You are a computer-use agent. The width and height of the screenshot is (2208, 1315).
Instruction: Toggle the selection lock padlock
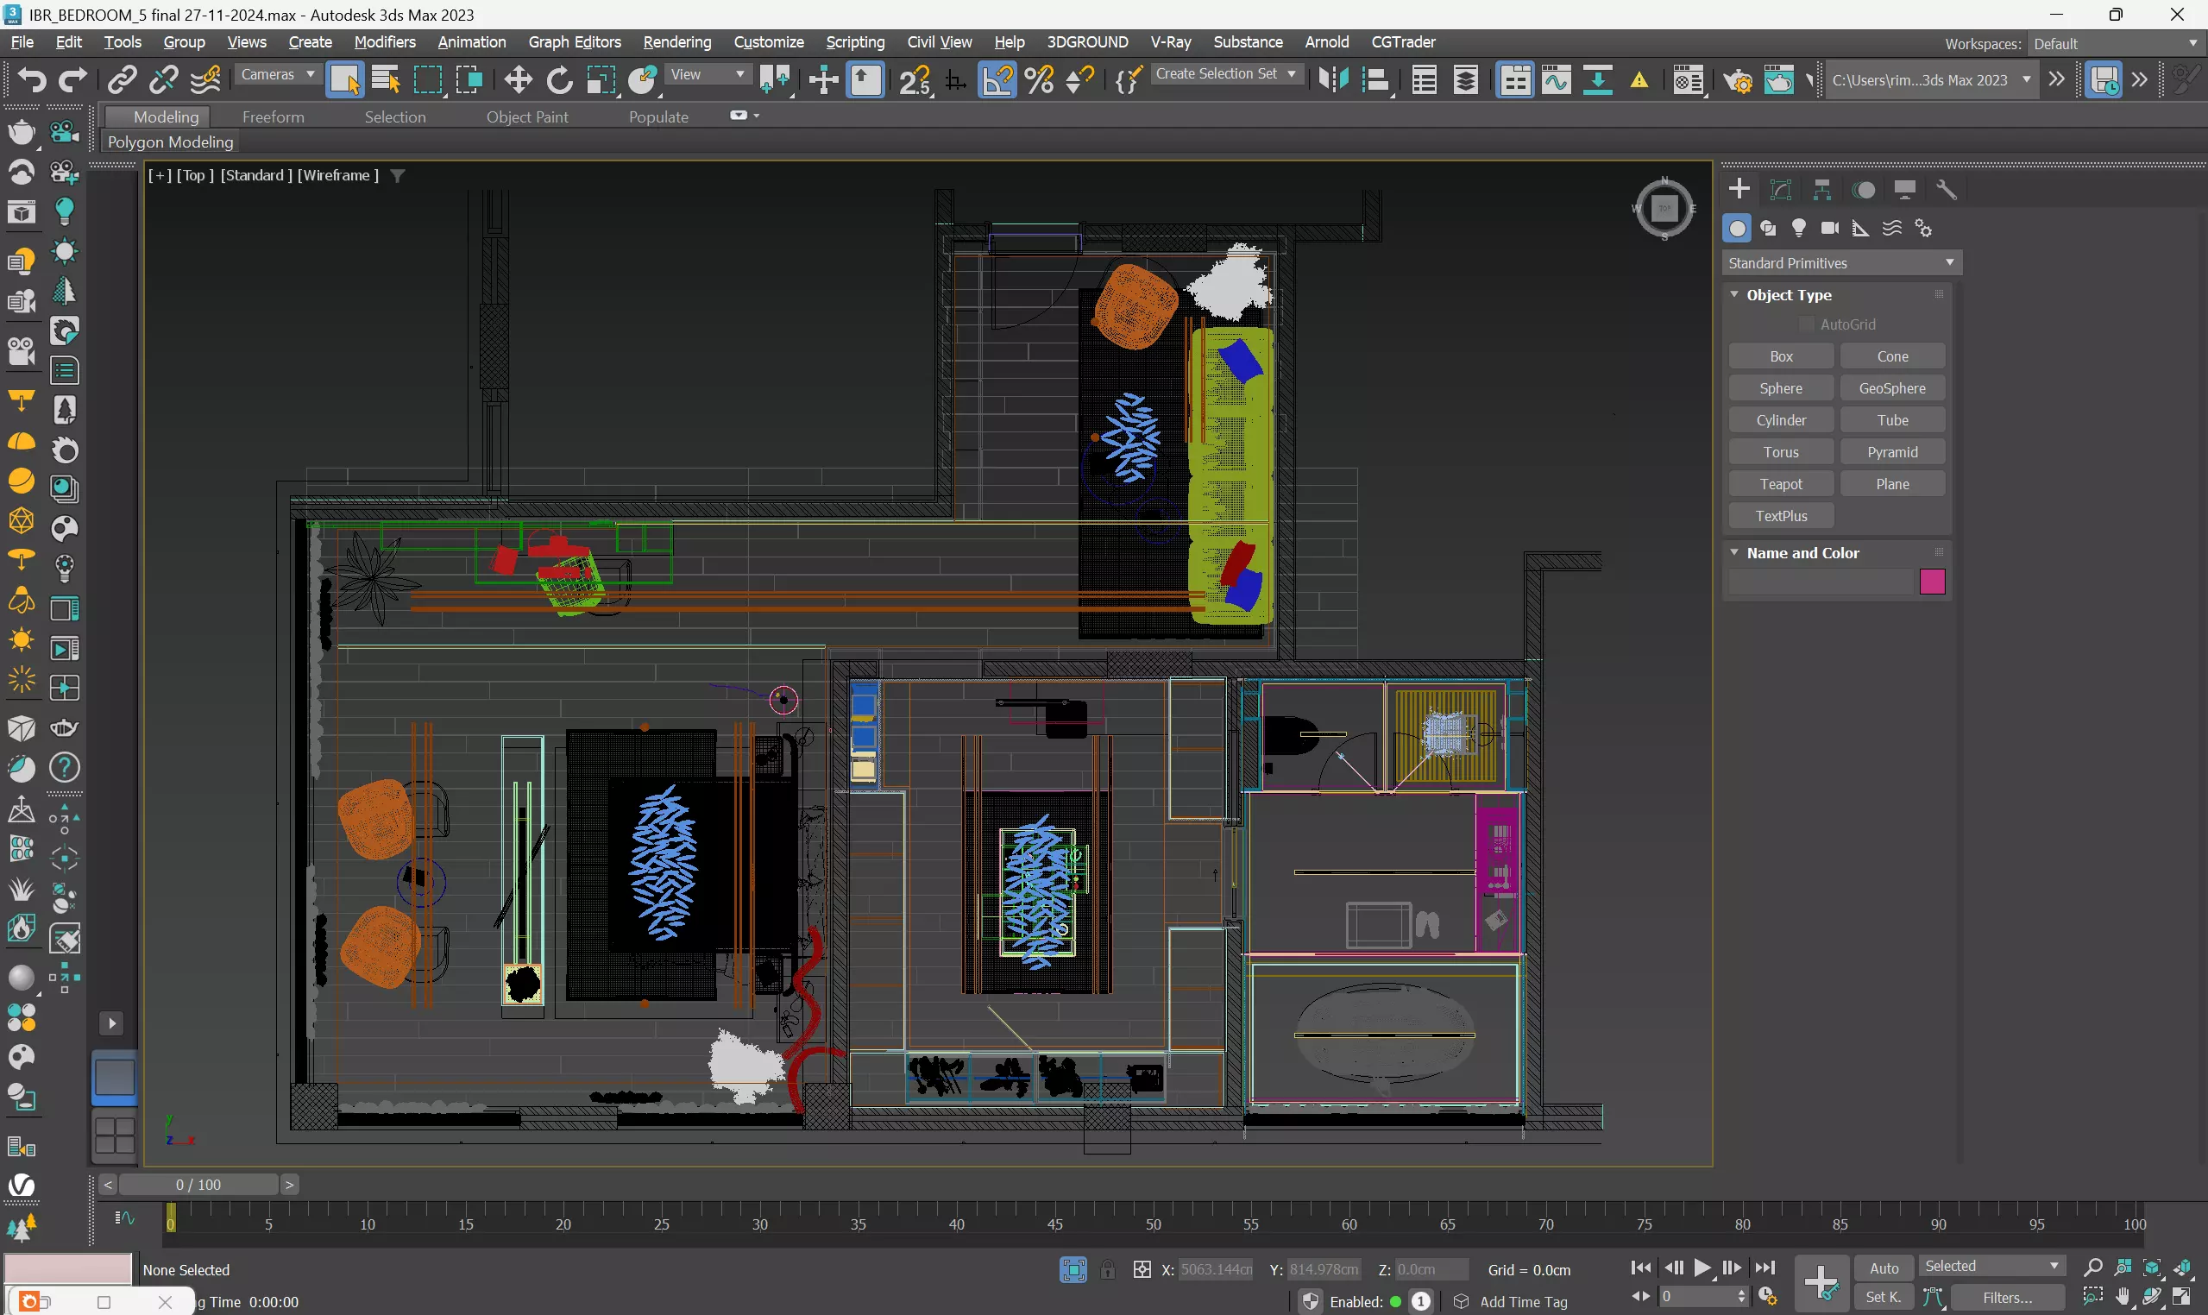pos(1108,1269)
